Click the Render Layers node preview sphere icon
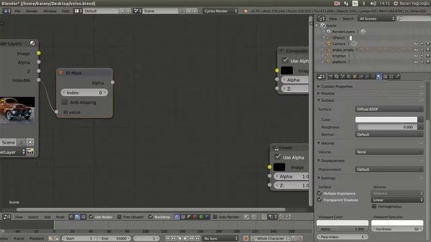The width and height of the screenshot is (431, 242). [x=32, y=43]
